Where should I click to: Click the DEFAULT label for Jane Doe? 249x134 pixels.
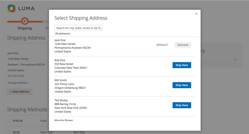162,45
